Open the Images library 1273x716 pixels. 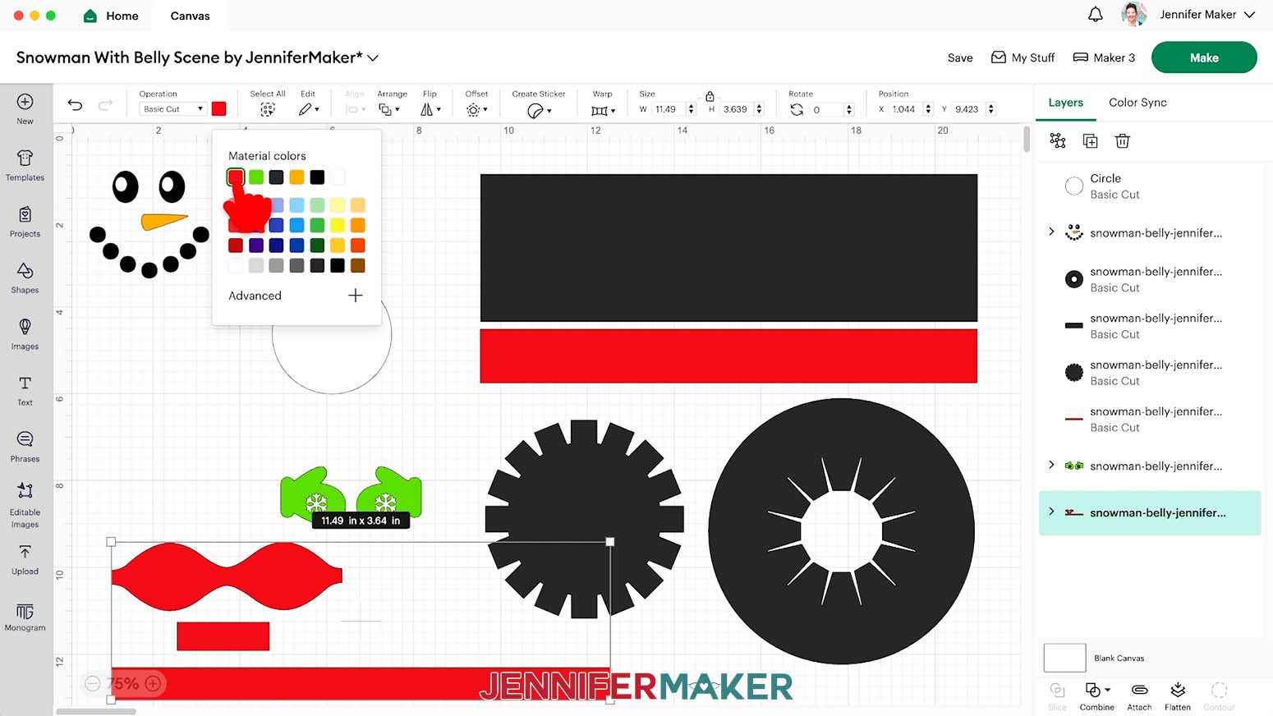click(25, 327)
